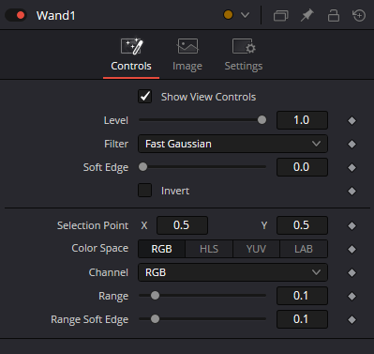
Task: Pin the Wand1 inspector panel
Action: (307, 15)
